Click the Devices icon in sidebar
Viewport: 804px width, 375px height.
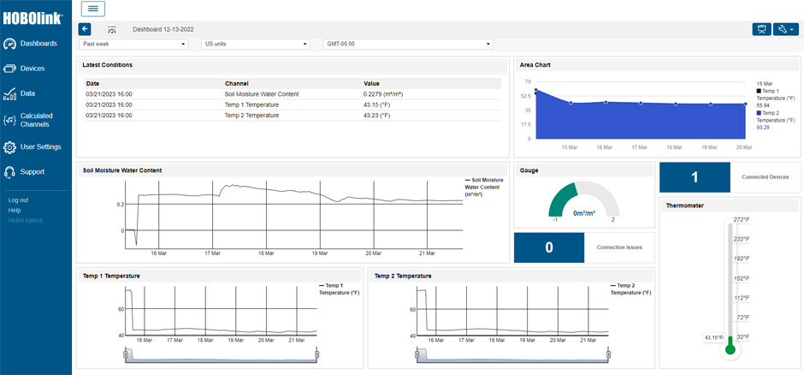click(9, 68)
